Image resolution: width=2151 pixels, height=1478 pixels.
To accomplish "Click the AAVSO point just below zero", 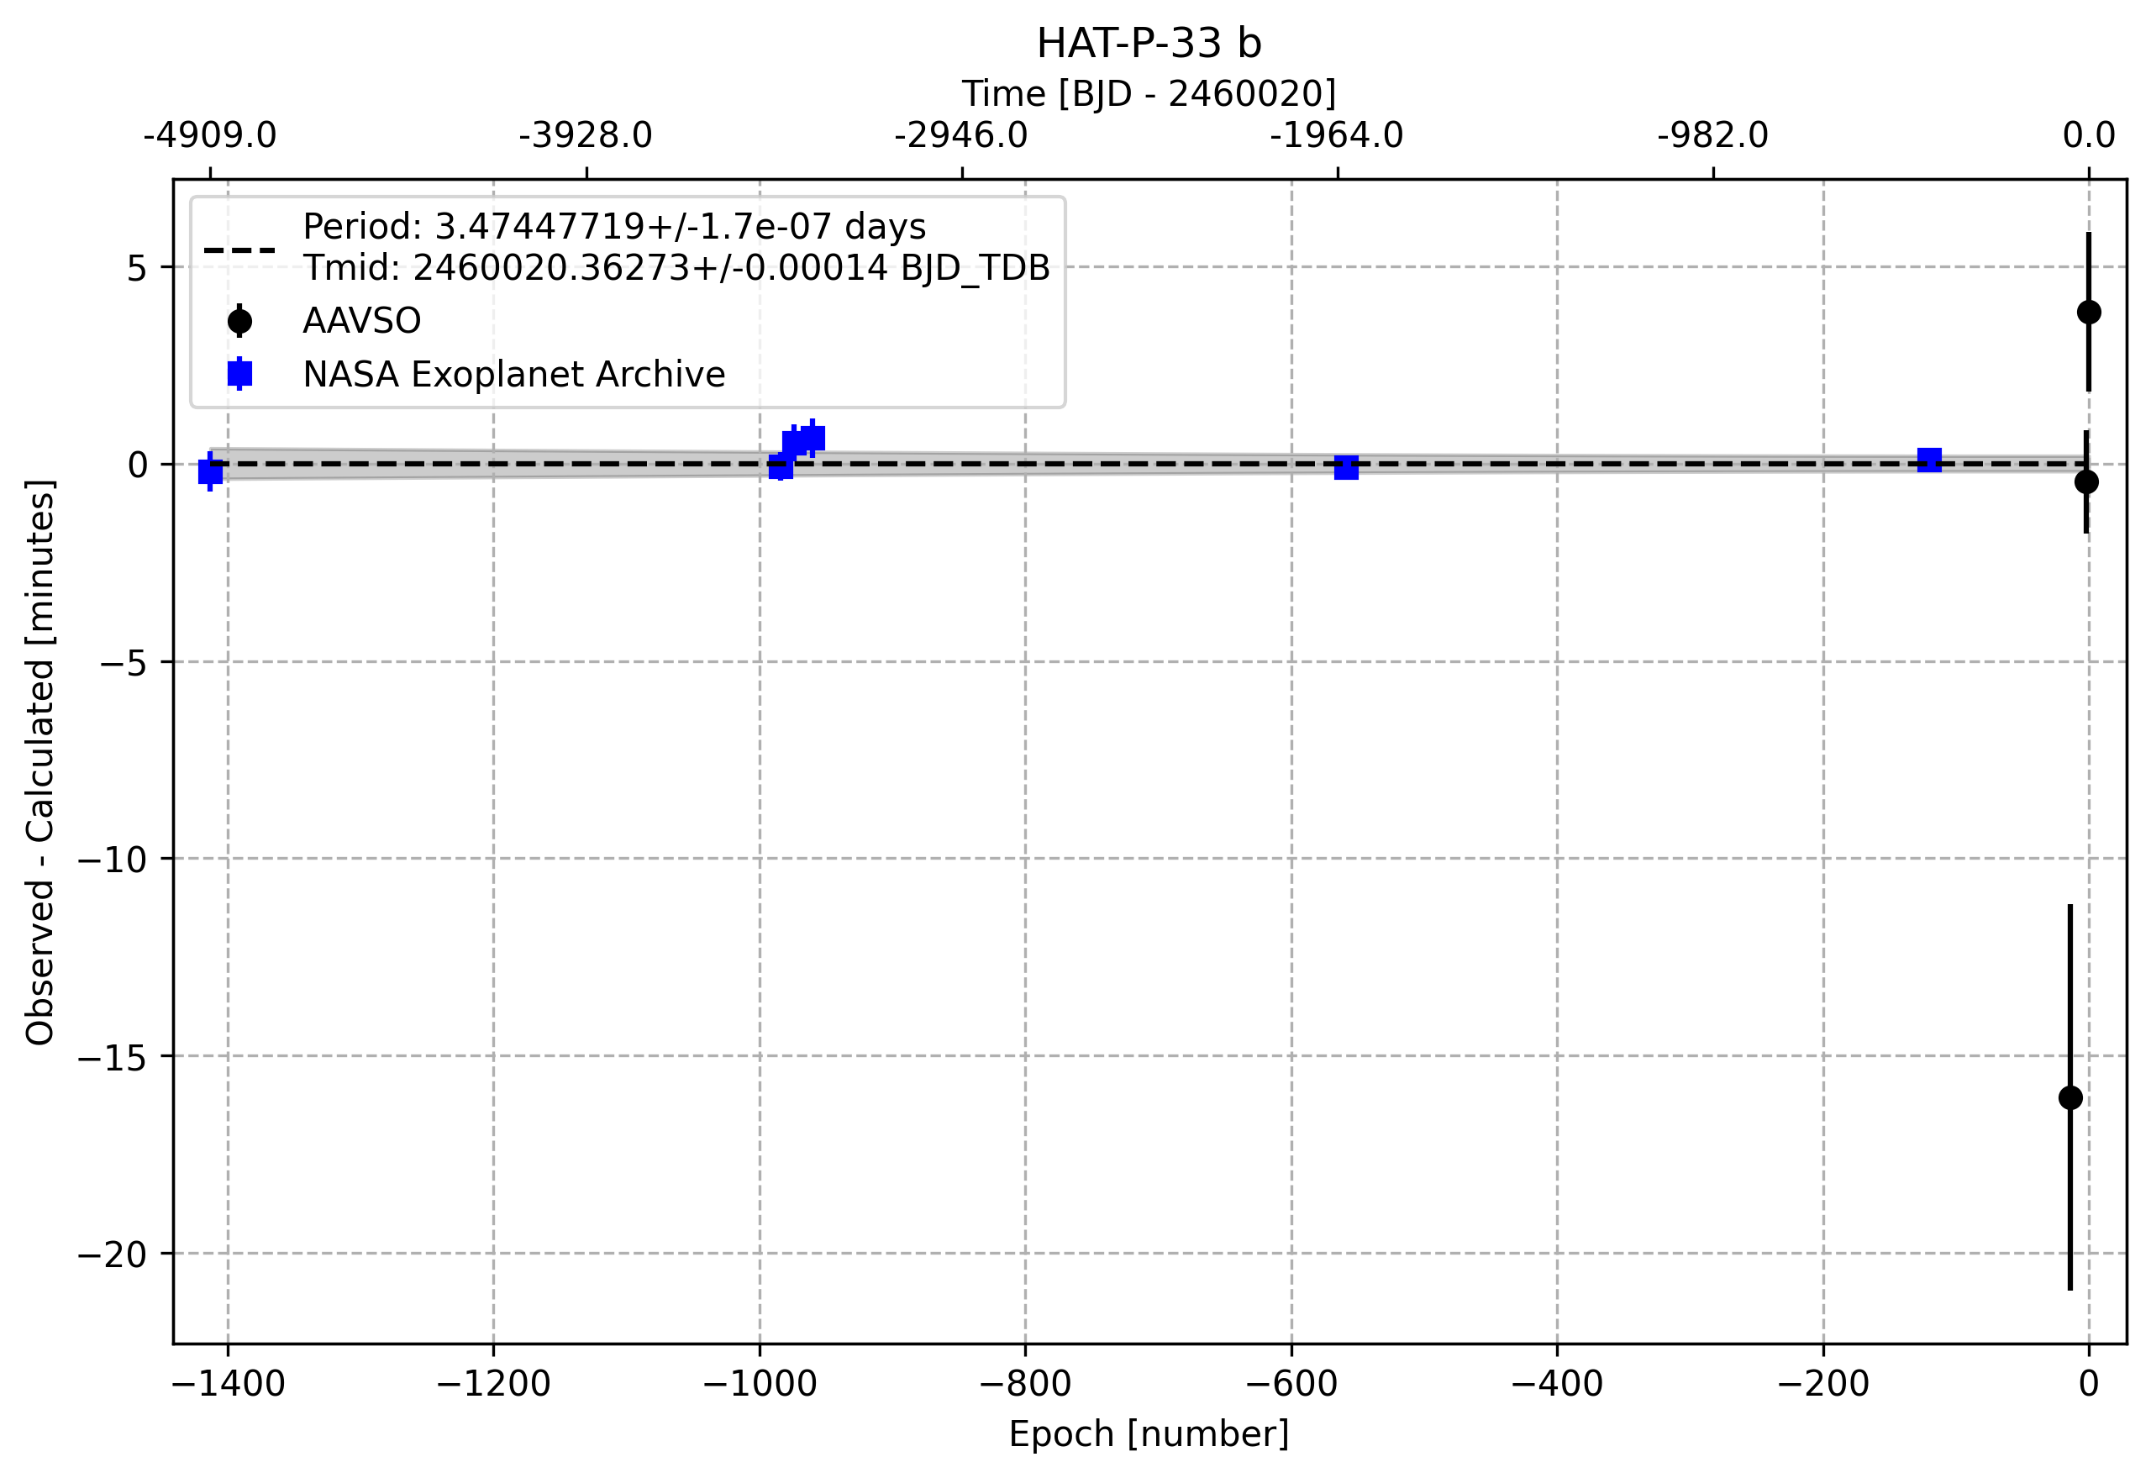I will [2087, 481].
